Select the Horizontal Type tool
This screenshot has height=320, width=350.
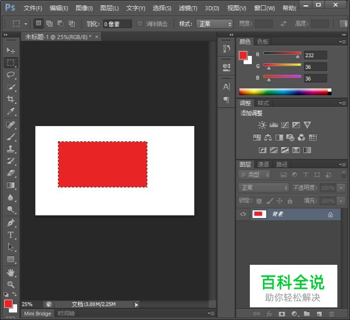(x=11, y=235)
